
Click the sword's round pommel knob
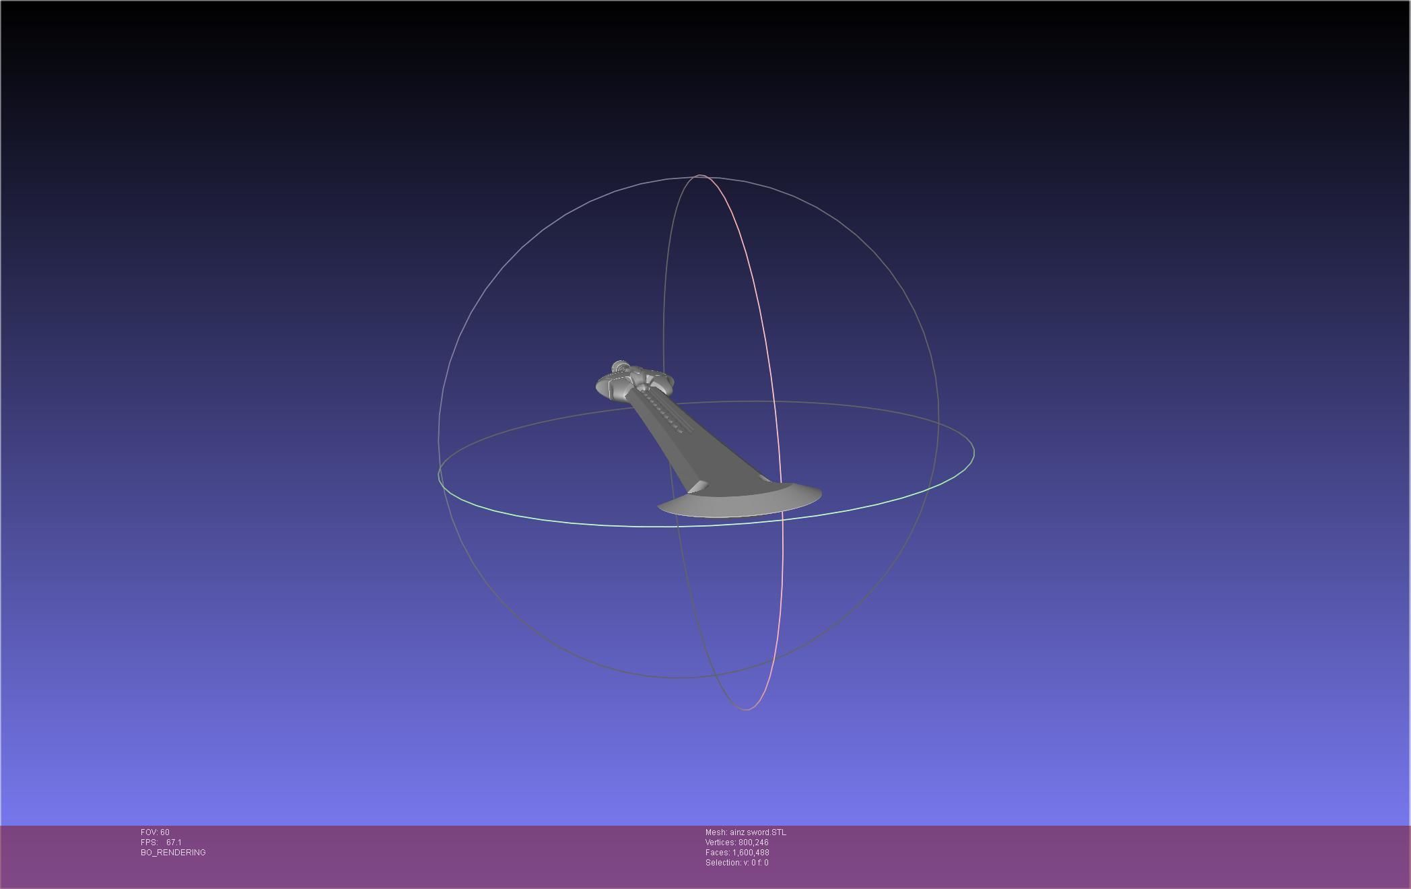point(620,368)
